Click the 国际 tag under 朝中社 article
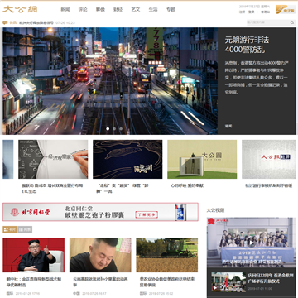The height and width of the screenshot is (298, 298). 9,293
